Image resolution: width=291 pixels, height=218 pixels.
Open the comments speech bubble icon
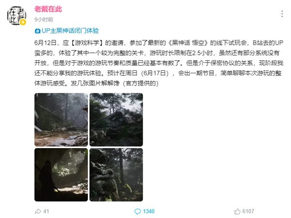pyautogui.click(x=138, y=212)
